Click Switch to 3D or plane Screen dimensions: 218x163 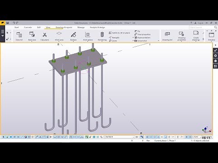pyautogui.click(x=119, y=33)
